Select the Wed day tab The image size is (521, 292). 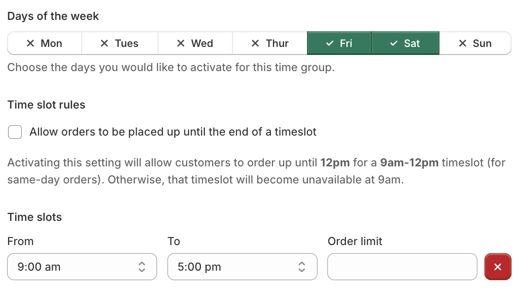pyautogui.click(x=195, y=43)
